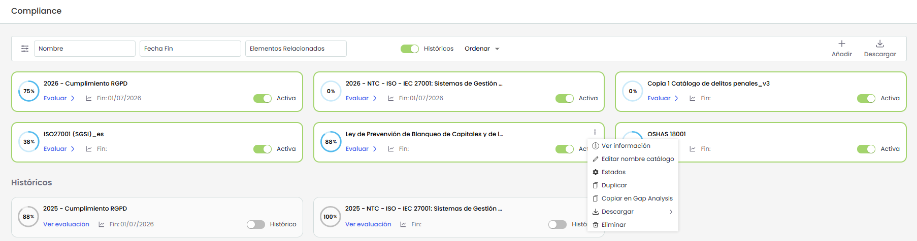Open the three-dot menu on Ley de Prevención card
The image size is (917, 241).
[x=595, y=132]
